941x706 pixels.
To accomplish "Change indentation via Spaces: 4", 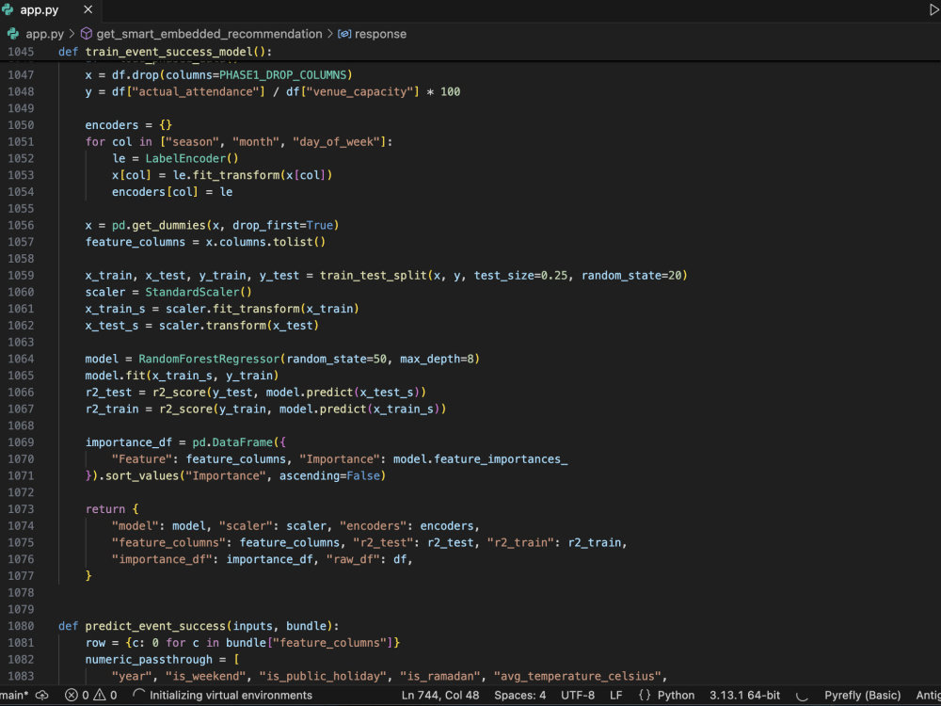I will pyautogui.click(x=519, y=696).
